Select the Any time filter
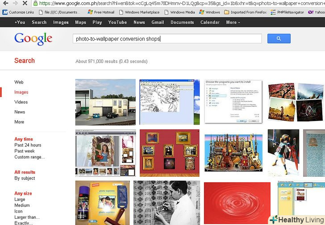 [24, 139]
